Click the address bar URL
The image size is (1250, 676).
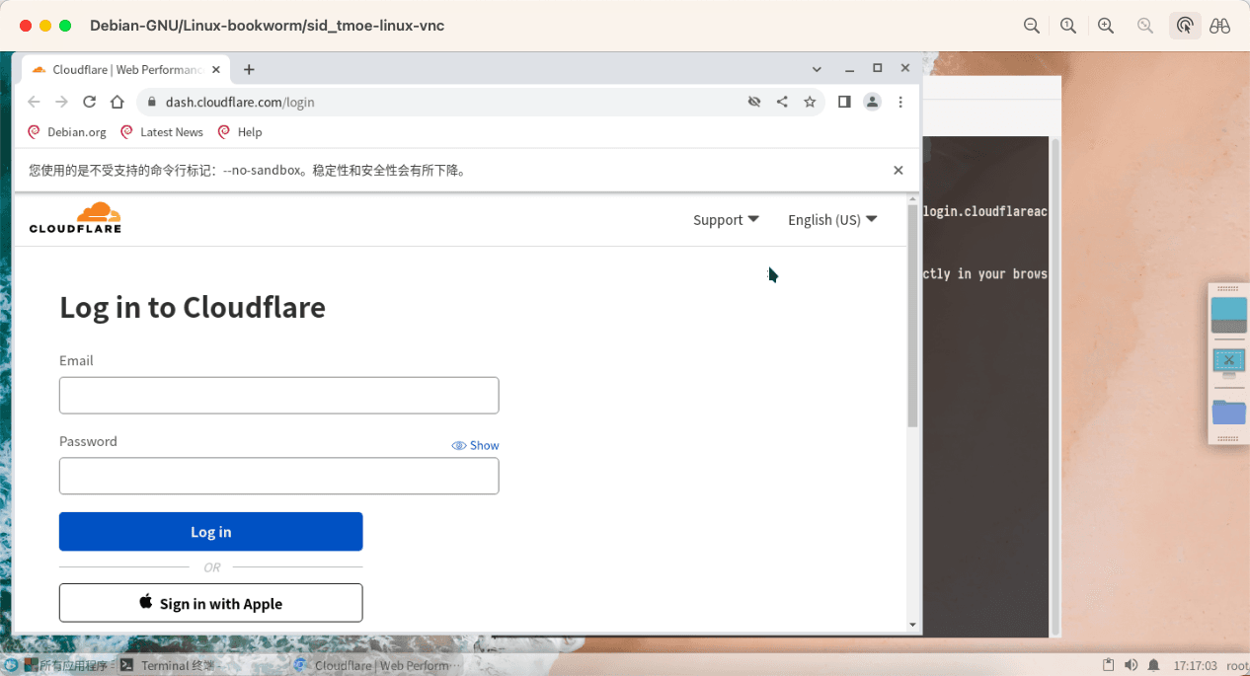tap(240, 102)
